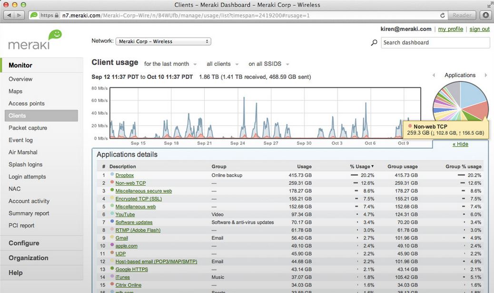Click the Non-web TCP color dot

(112, 182)
